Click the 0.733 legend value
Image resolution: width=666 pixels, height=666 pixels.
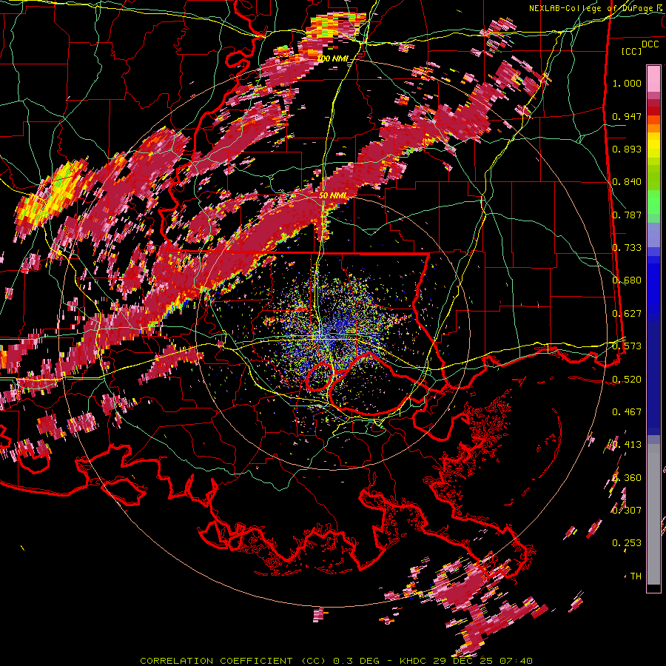point(627,248)
